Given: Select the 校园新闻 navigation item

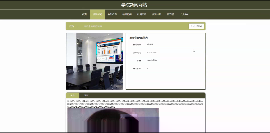Looking at the screenshot, I should pos(98,14).
